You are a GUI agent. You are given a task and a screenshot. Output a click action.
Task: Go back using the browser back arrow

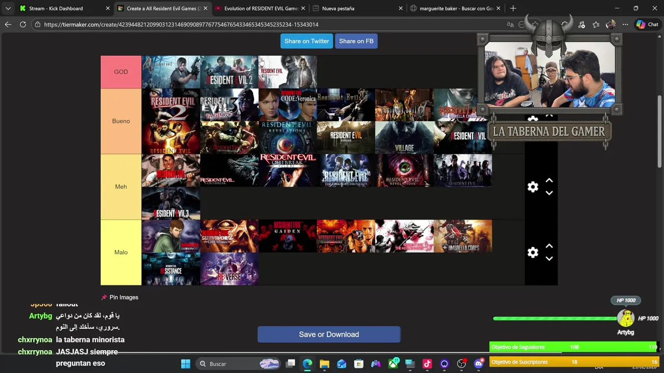click(8, 24)
